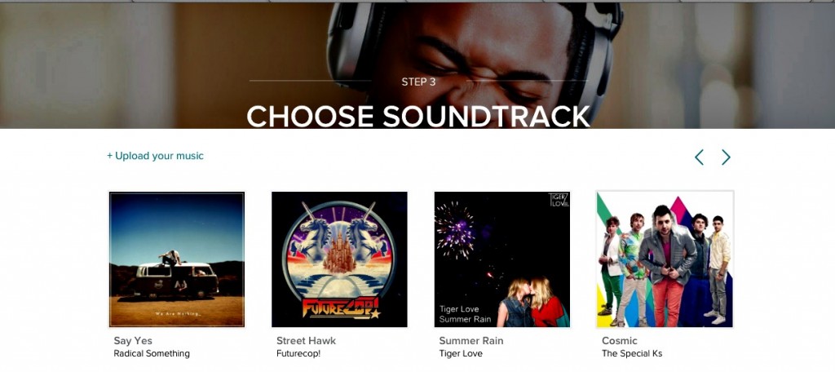Click the STEP 3 label in banner
The height and width of the screenshot is (372, 835).
click(x=418, y=82)
